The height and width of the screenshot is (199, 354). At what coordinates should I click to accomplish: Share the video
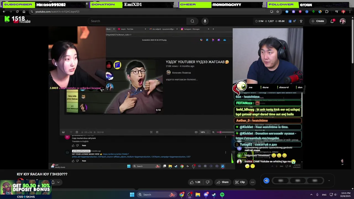click(223, 182)
